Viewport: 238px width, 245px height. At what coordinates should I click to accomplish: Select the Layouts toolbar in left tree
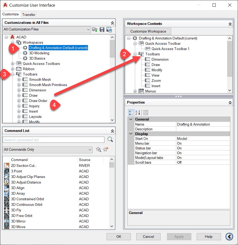[x=35, y=117]
